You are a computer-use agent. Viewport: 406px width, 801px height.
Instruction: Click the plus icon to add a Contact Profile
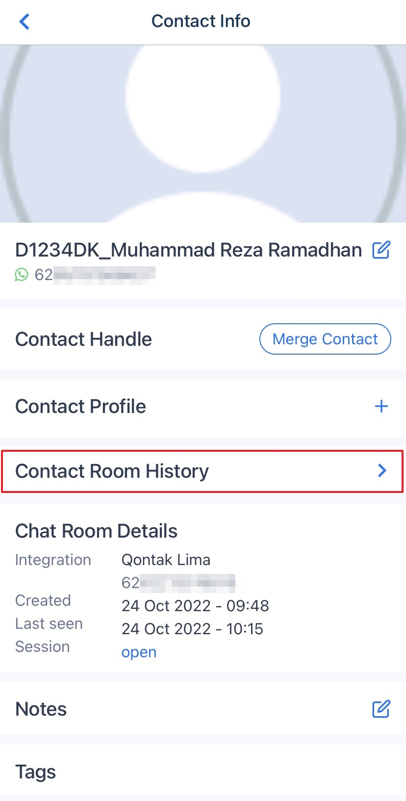[x=381, y=406]
